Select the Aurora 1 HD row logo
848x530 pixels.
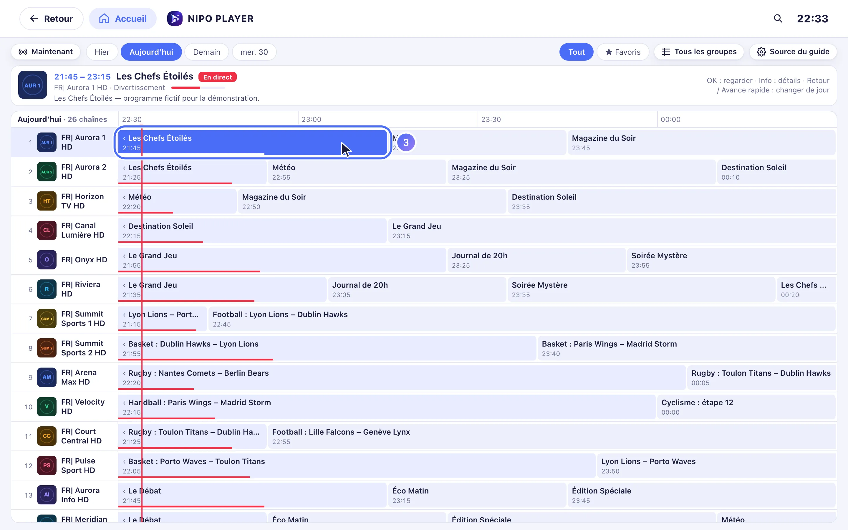click(47, 142)
